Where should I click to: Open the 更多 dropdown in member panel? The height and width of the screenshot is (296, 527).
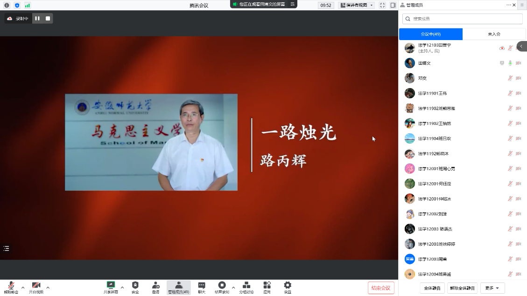(492, 288)
